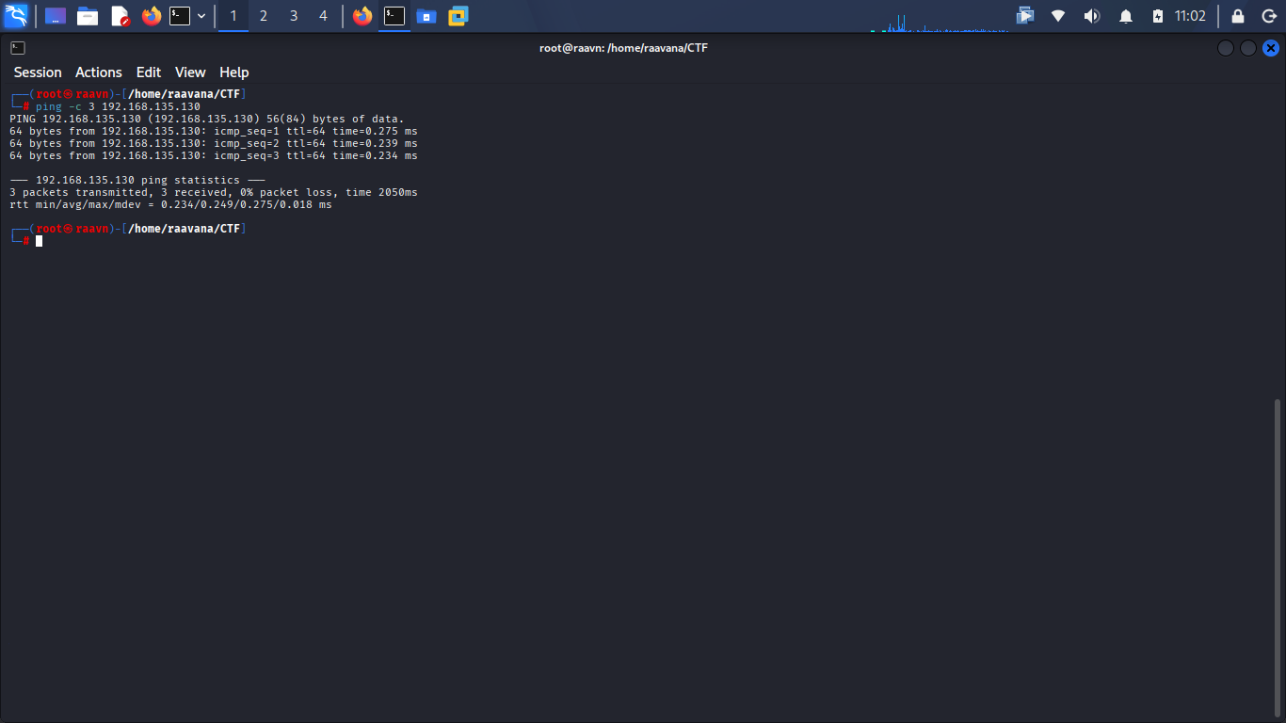Screen dimensions: 1286x723
Task: Click the '3 packets transmitted' statistics line
Action: pos(214,192)
